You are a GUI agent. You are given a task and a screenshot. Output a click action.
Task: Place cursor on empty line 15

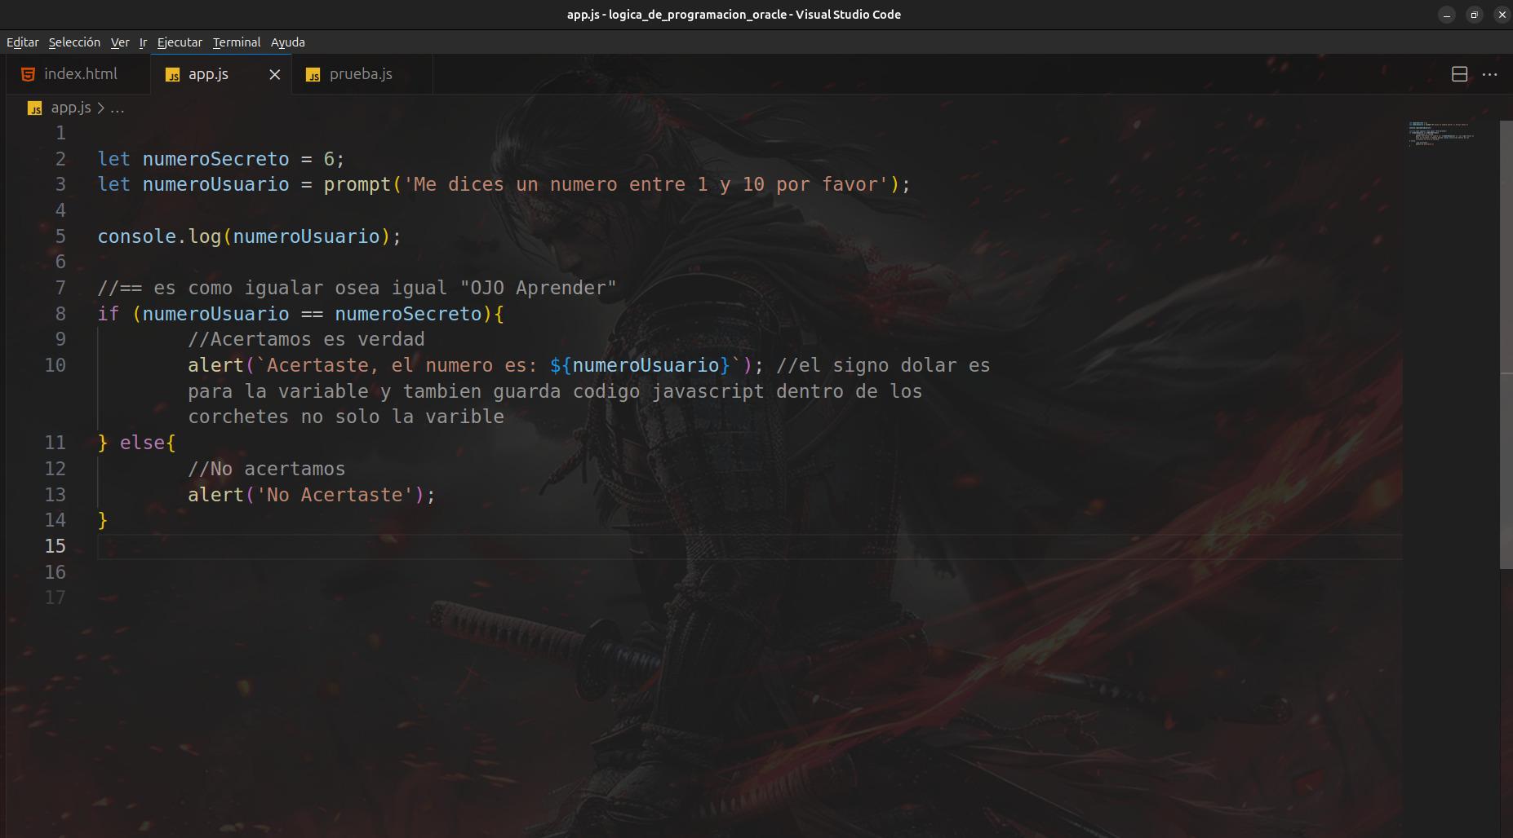pyautogui.click(x=749, y=546)
